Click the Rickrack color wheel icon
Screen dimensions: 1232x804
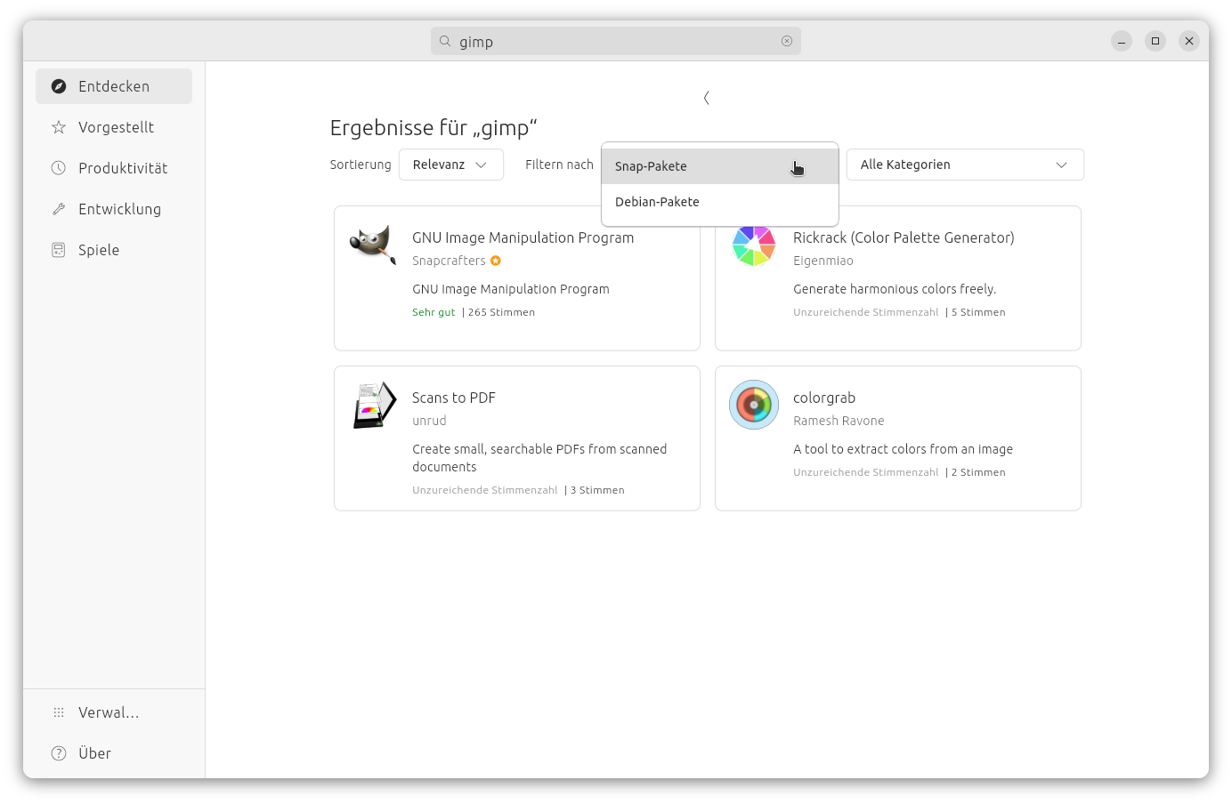tap(753, 245)
